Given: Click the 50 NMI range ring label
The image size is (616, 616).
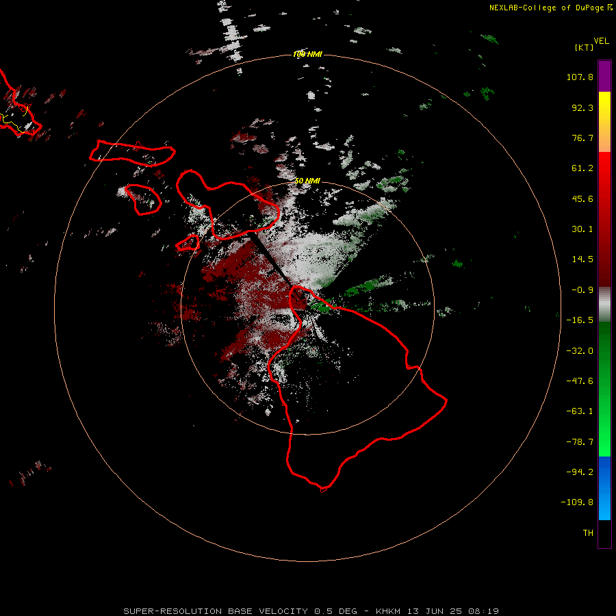Looking at the screenshot, I should point(307,181).
